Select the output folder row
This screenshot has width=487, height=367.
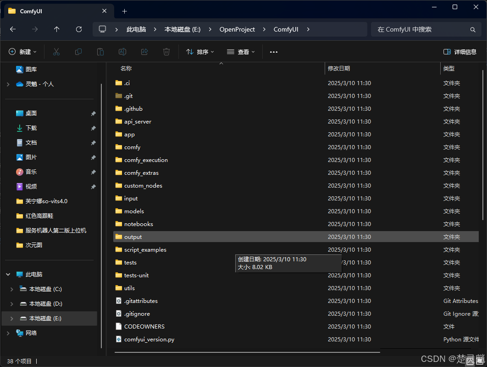pyautogui.click(x=296, y=237)
